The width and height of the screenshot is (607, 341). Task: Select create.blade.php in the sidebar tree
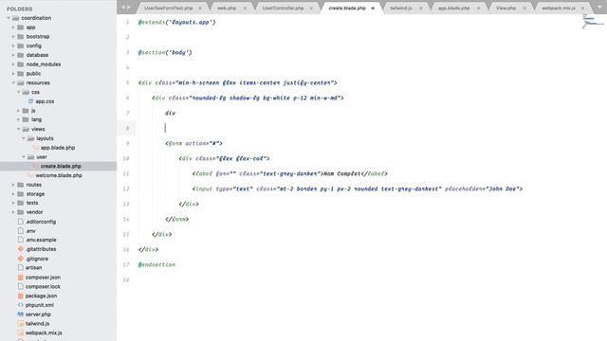(58, 166)
